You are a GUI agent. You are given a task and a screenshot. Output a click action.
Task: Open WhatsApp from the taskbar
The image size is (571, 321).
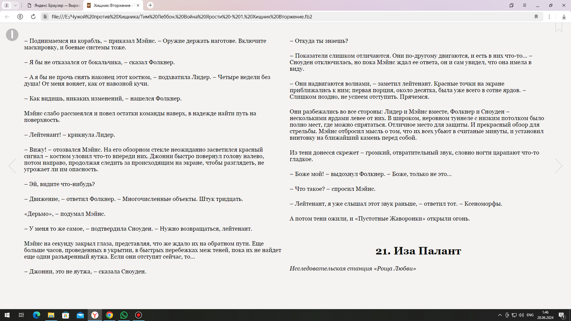coord(124,315)
